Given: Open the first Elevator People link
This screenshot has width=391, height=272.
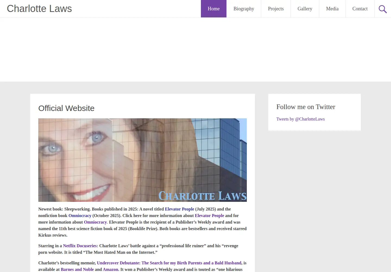Looking at the screenshot, I should 179,209.
